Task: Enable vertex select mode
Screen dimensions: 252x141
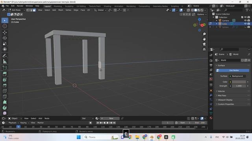Action: click(28, 10)
